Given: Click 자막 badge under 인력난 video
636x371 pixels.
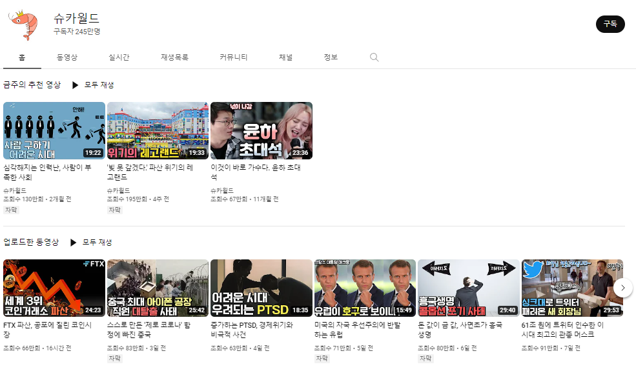Looking at the screenshot, I should coord(11,210).
